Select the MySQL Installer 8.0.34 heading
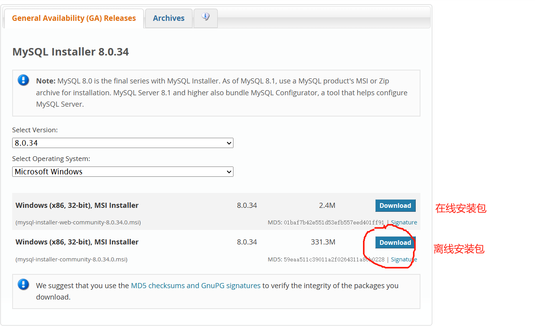 tap(70, 52)
